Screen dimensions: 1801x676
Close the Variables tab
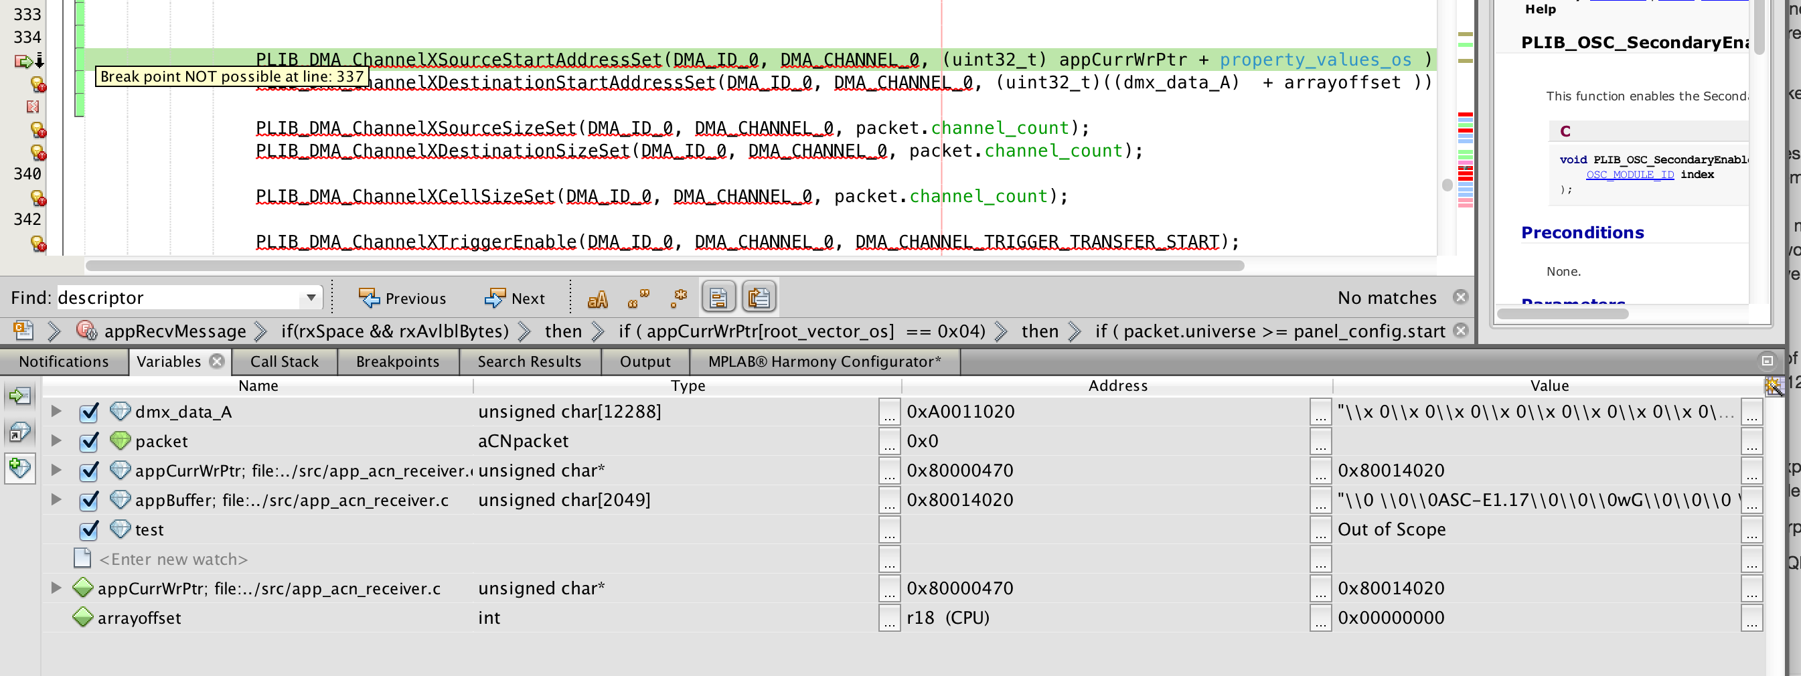(x=218, y=361)
